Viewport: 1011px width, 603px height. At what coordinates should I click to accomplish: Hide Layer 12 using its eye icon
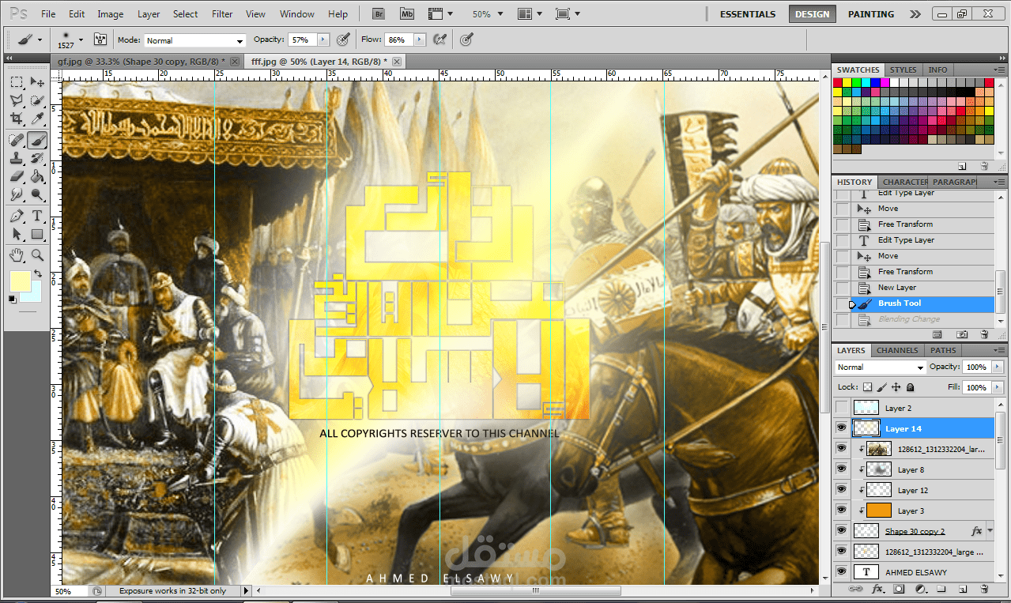[x=841, y=490]
